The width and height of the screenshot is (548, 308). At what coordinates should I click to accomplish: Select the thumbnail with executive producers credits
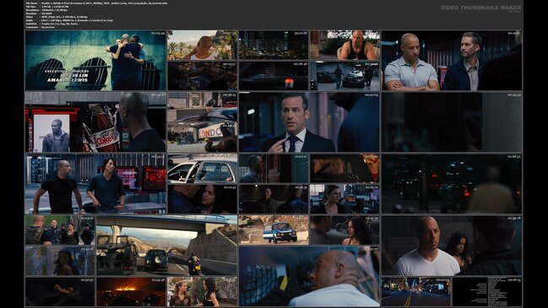click(x=95, y=61)
